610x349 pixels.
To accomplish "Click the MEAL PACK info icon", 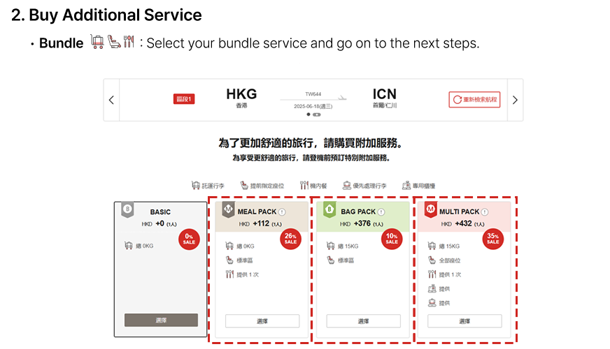I will pos(281,211).
